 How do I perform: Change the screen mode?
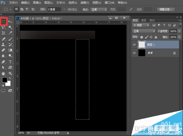(10, 91)
